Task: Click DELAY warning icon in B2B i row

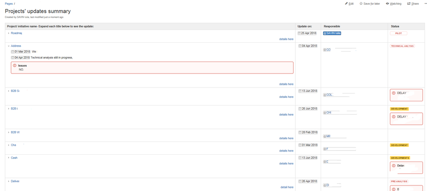Action: [x=394, y=117]
